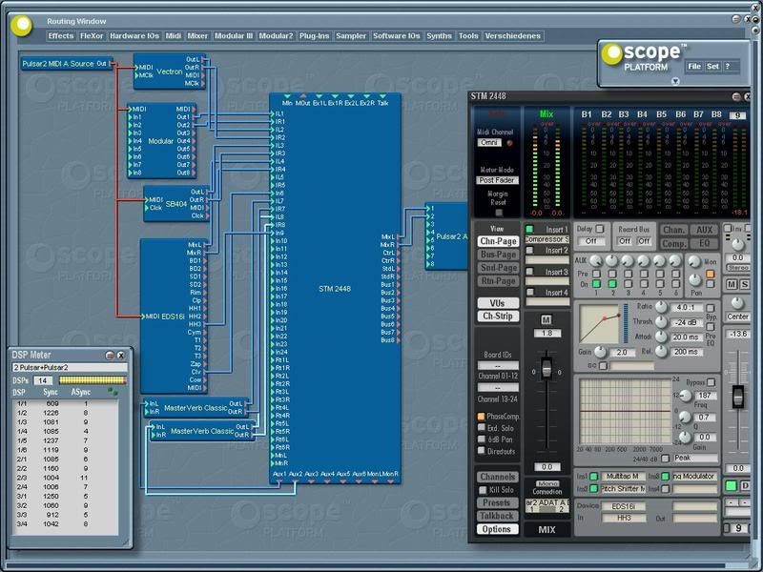Click the EQ Q knob
This screenshot has height=572, width=763.
click(x=685, y=417)
